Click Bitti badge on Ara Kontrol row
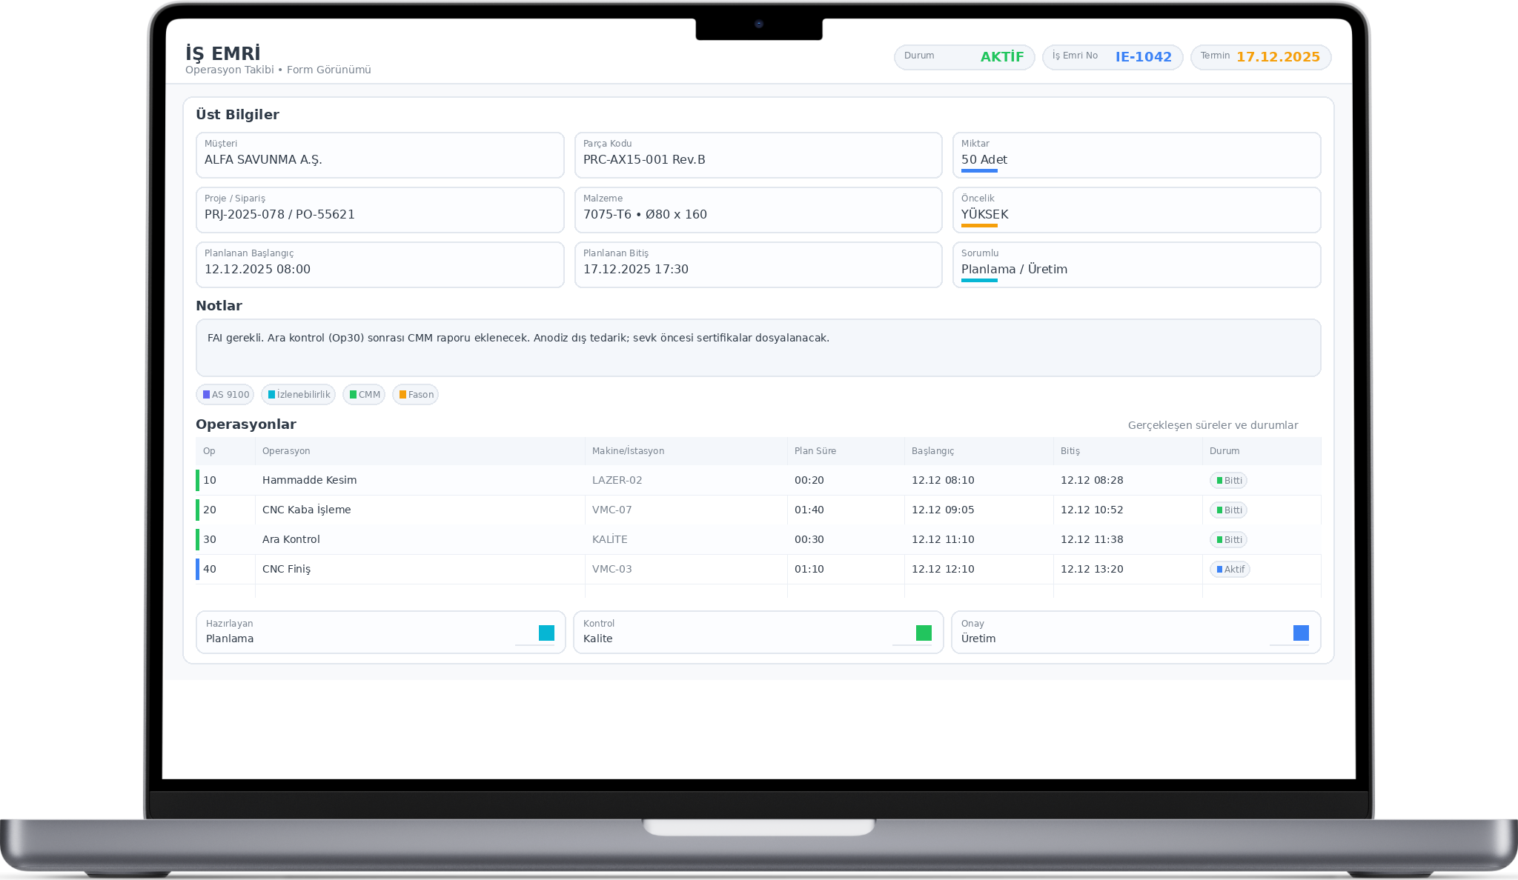The image size is (1518, 880). [x=1228, y=540]
